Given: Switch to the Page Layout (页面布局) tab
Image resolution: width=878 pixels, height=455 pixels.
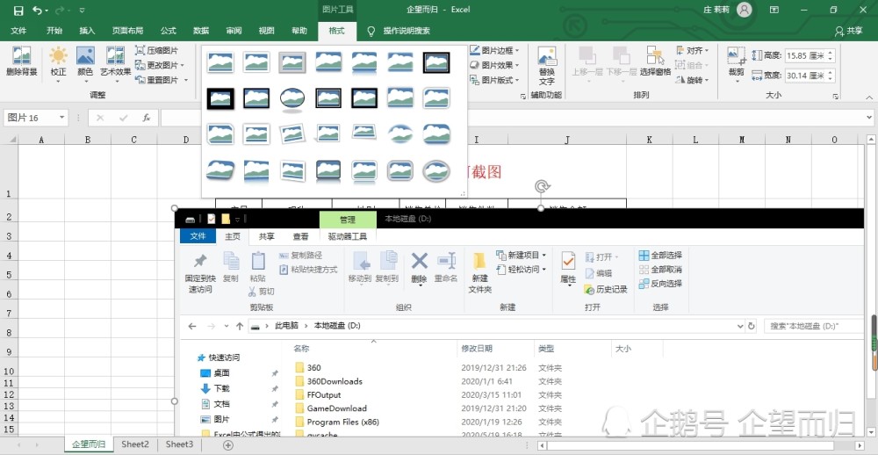Looking at the screenshot, I should pos(127,31).
